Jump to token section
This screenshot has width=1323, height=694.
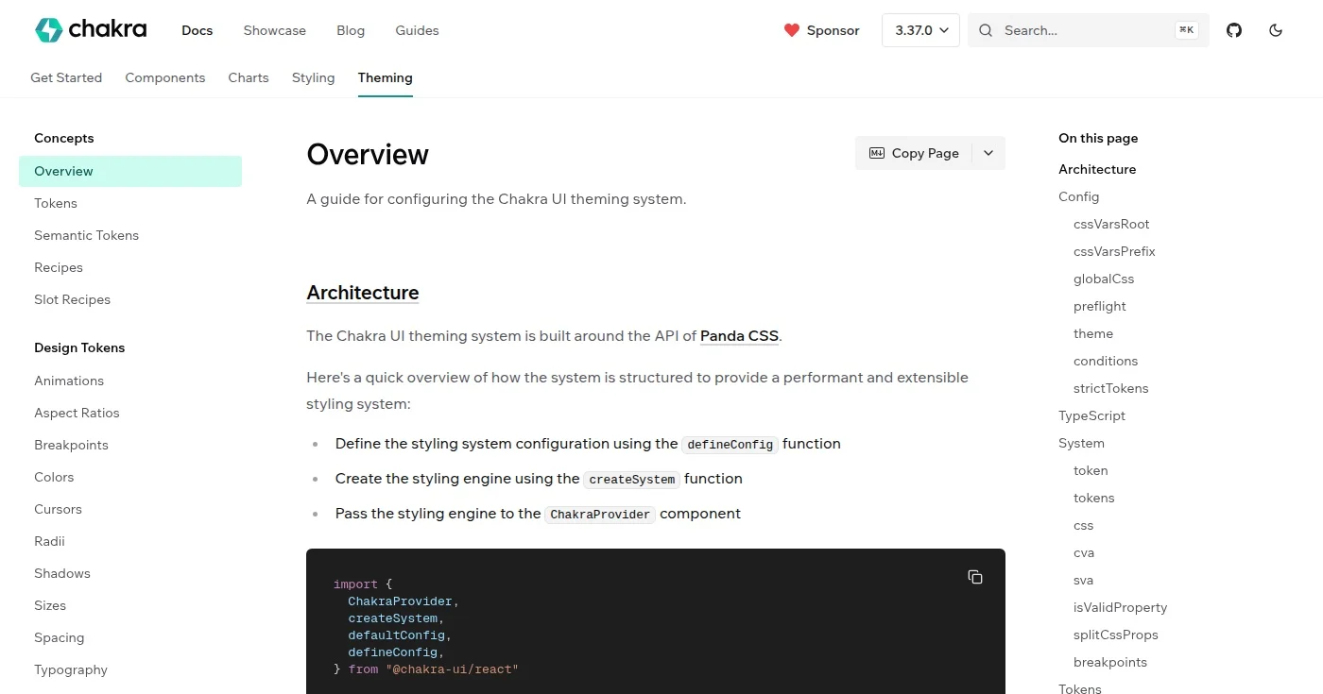pos(1091,470)
